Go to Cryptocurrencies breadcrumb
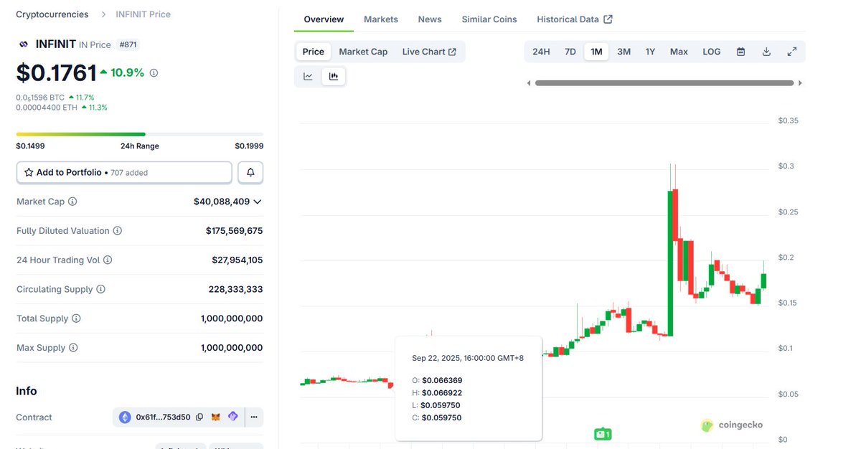 click(52, 14)
